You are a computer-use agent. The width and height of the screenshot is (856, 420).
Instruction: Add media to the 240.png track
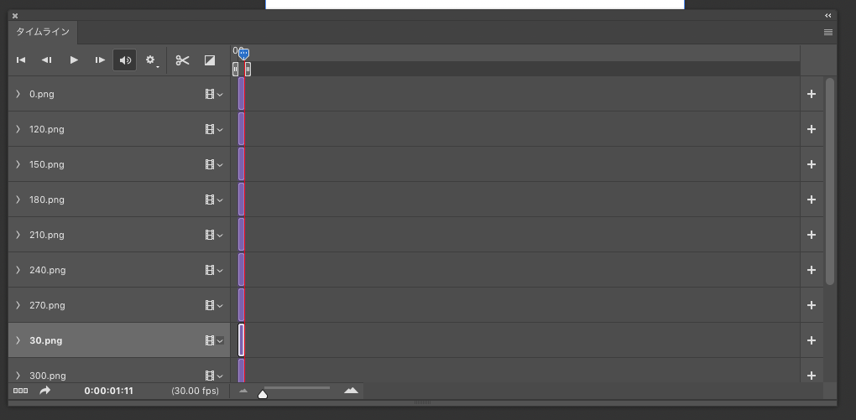[812, 270]
